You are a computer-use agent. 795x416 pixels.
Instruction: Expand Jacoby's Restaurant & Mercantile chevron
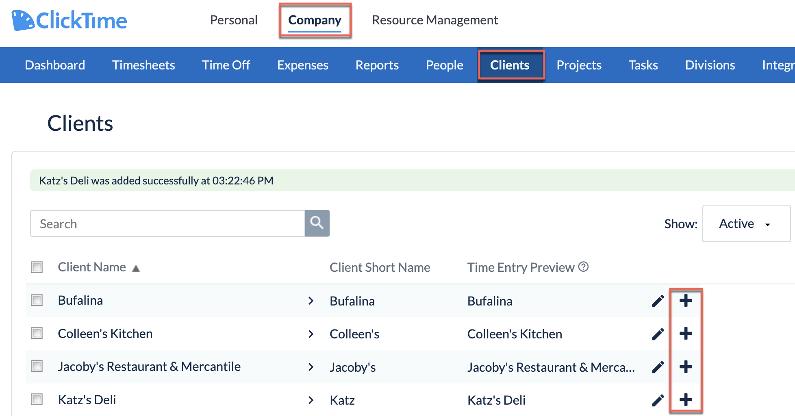pyautogui.click(x=311, y=367)
